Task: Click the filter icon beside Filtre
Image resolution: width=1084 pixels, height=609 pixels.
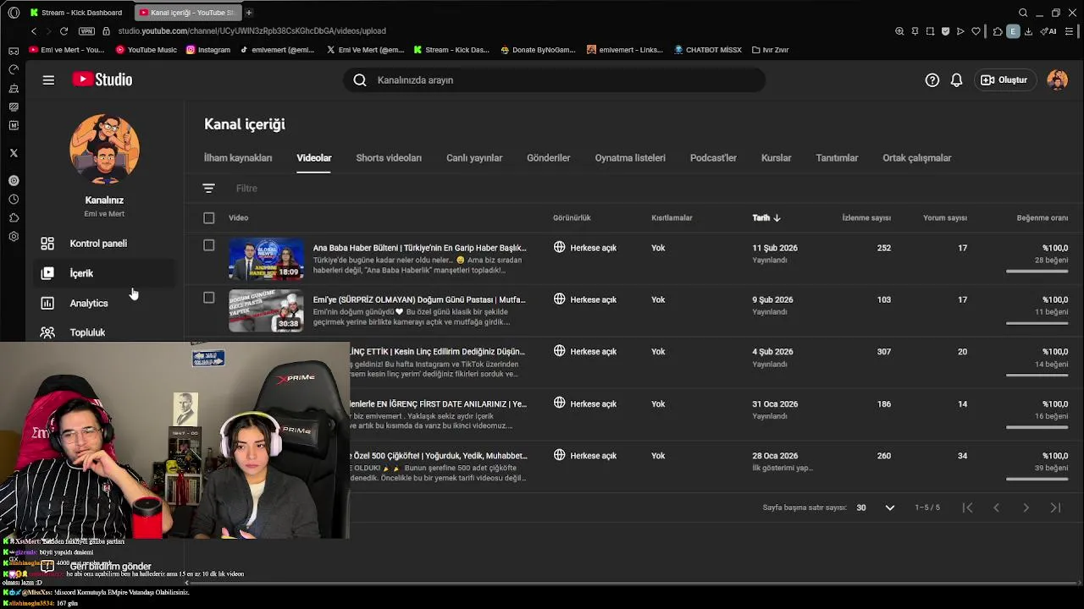Action: [x=208, y=188]
